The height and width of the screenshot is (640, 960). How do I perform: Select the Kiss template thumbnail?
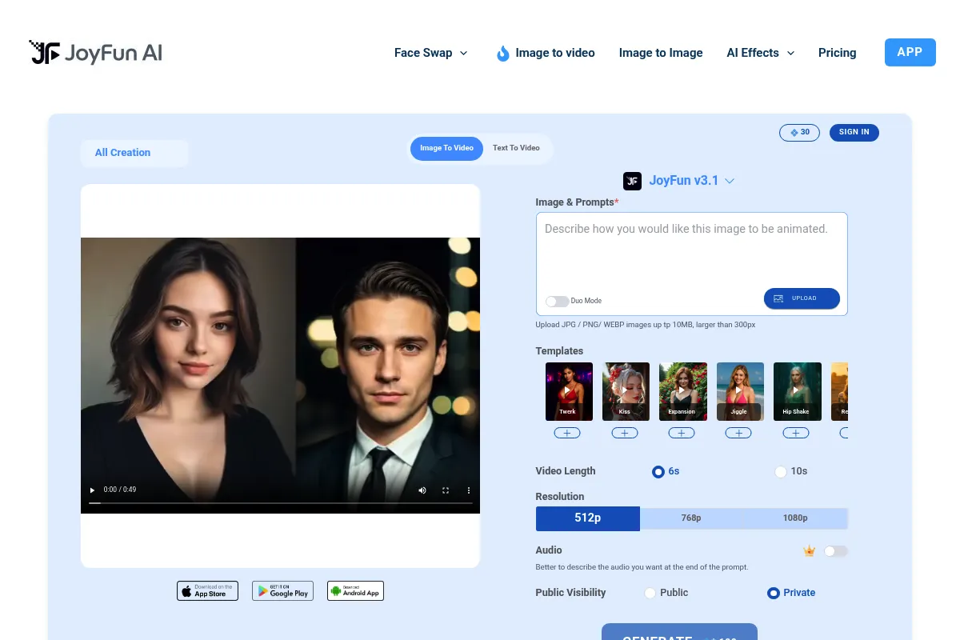pos(626,391)
